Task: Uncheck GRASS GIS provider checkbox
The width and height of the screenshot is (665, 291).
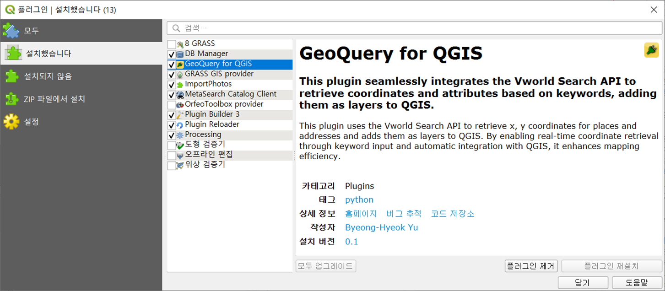Action: [x=172, y=75]
